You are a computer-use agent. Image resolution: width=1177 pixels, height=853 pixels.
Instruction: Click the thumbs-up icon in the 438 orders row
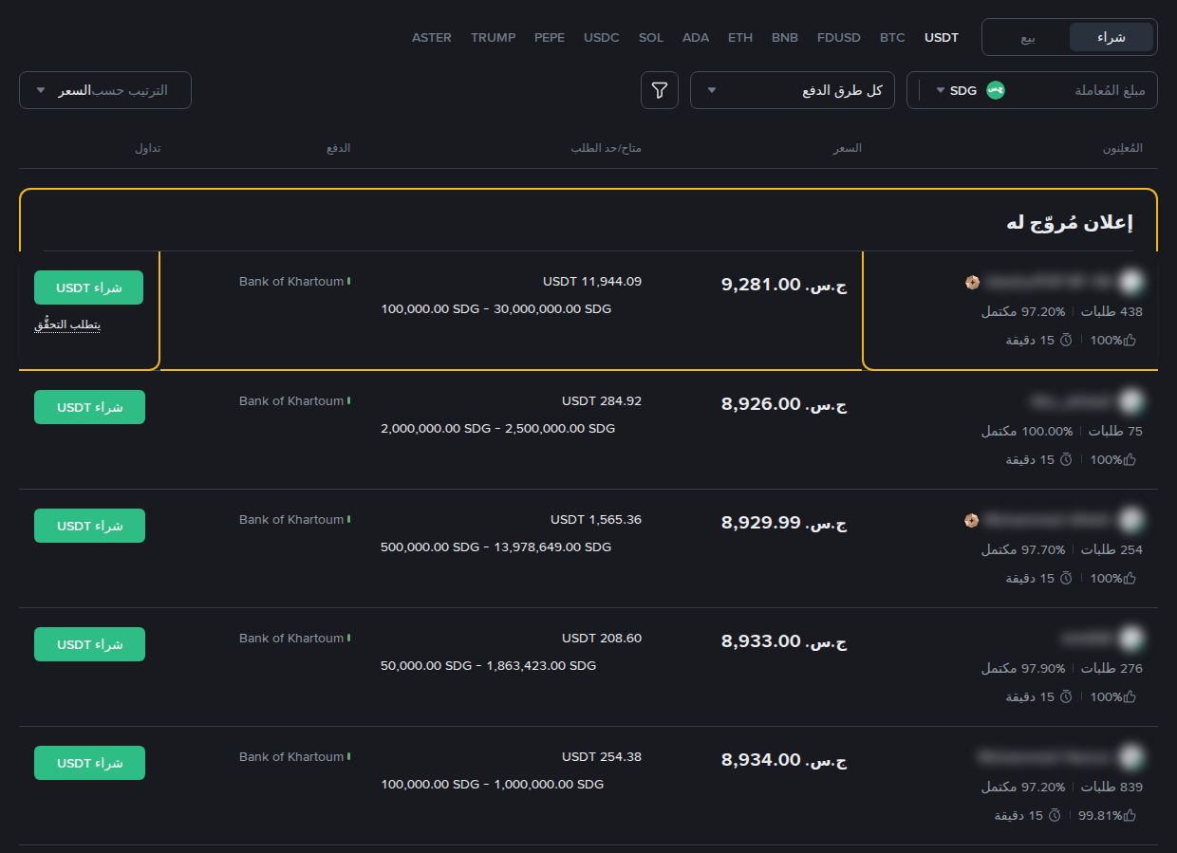coord(1130,340)
